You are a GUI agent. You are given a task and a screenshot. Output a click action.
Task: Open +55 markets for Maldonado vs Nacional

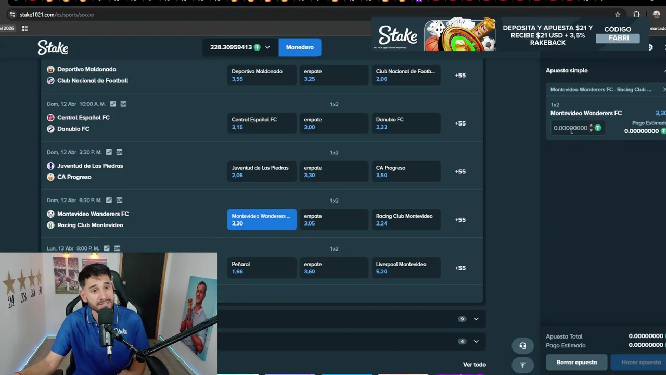[460, 75]
